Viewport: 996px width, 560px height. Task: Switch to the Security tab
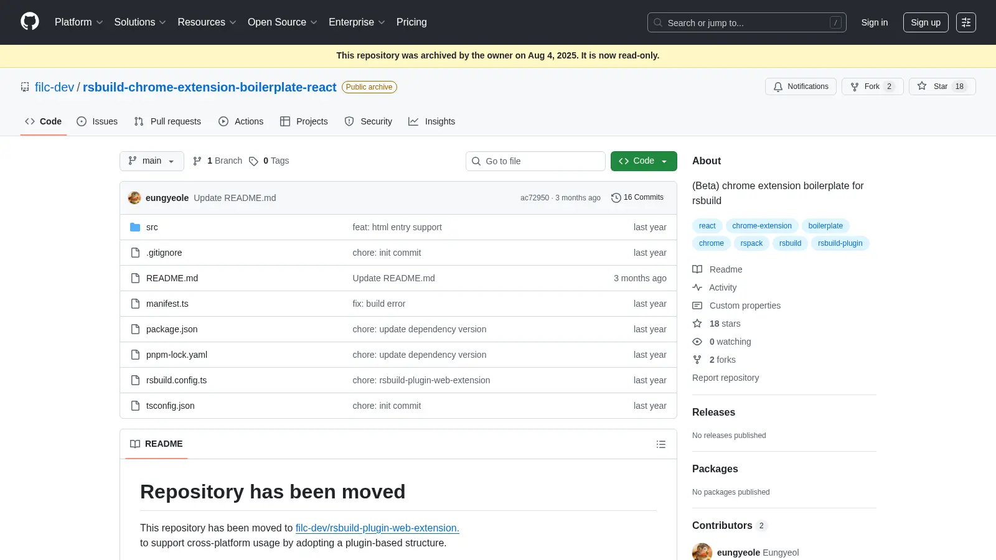[x=369, y=121]
